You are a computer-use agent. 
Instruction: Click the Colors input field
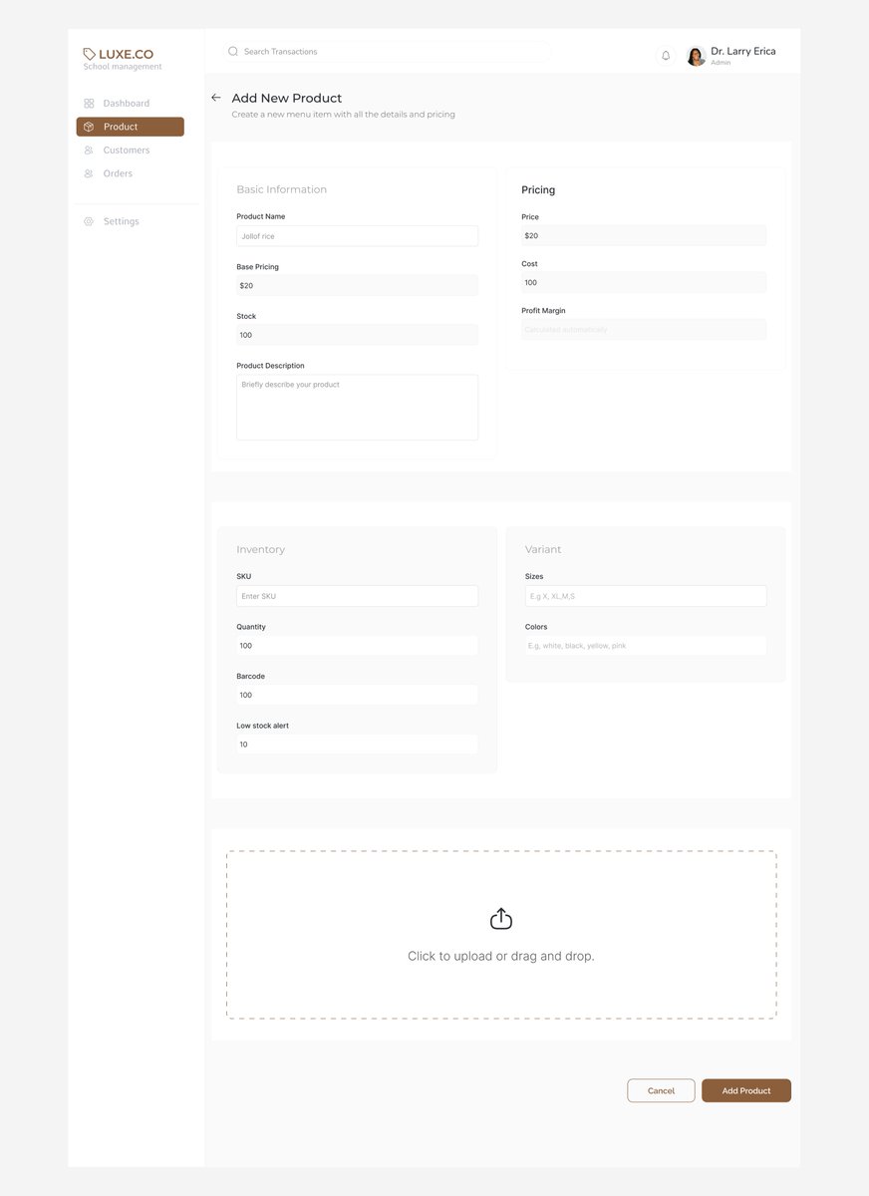[646, 646]
